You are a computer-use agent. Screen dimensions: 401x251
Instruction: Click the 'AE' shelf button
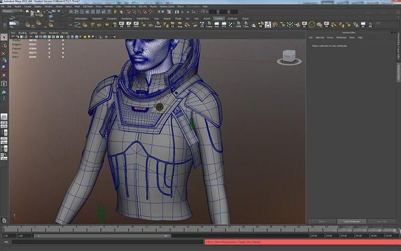(x=363, y=25)
